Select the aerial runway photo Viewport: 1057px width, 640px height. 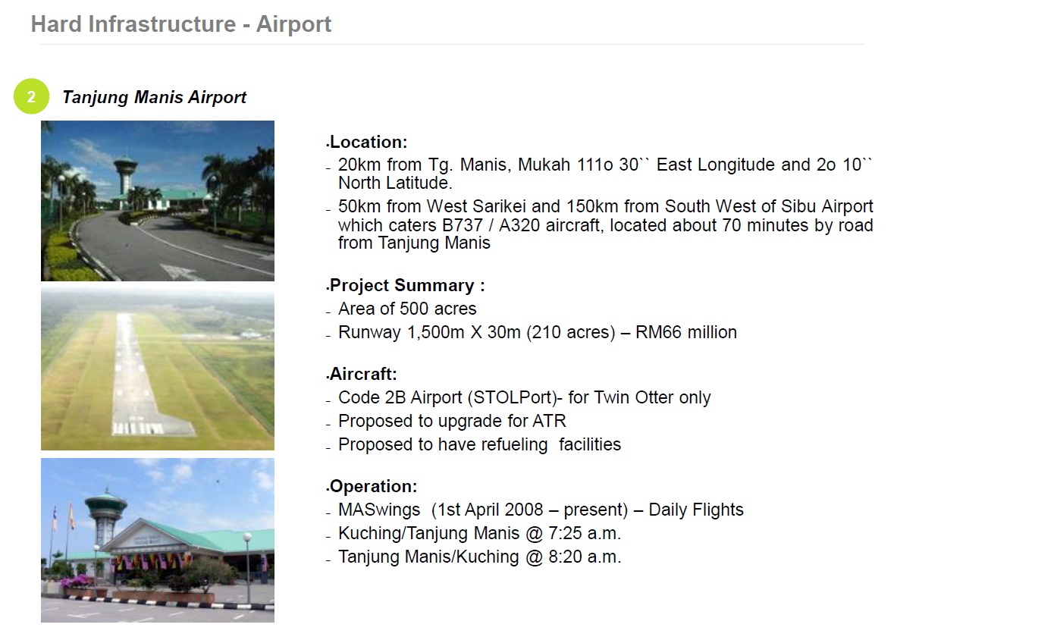pyautogui.click(x=158, y=369)
